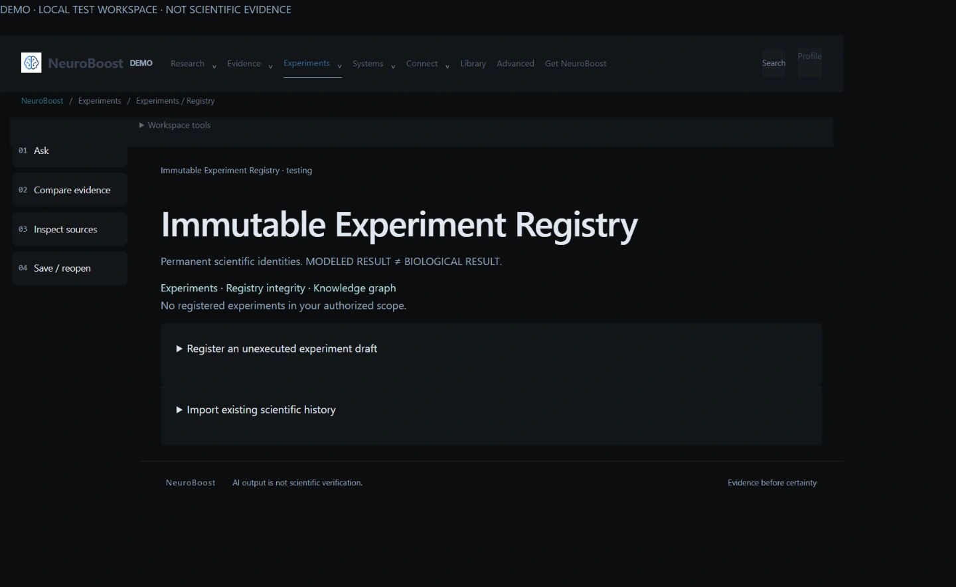Click the NeuroBoost brand wordmark in header
Screen dimensions: 956x587
86,64
